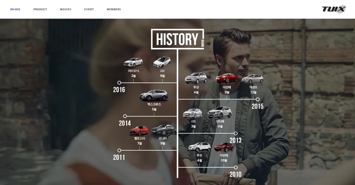Select the 맥스크루즈 name label
355x185 pixels.
point(154,104)
